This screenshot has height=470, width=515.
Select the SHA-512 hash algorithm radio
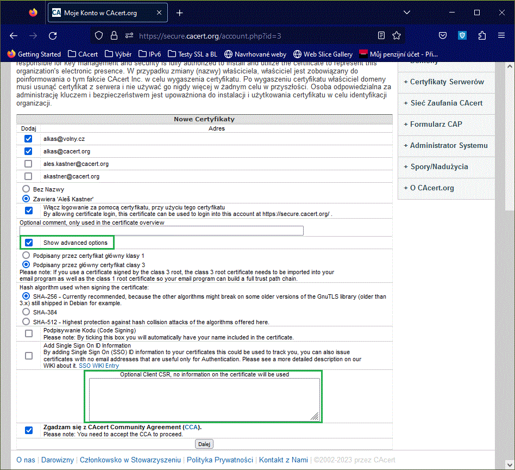(26, 322)
